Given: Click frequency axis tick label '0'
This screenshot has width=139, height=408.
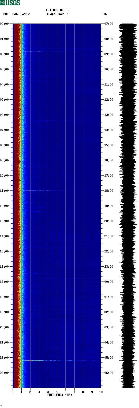Looking at the screenshot, I should [13, 392].
